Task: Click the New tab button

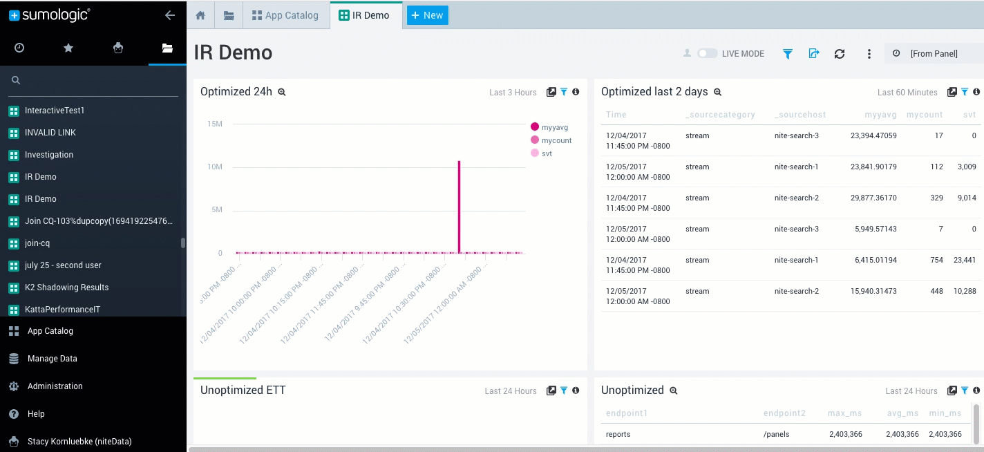Action: point(427,15)
